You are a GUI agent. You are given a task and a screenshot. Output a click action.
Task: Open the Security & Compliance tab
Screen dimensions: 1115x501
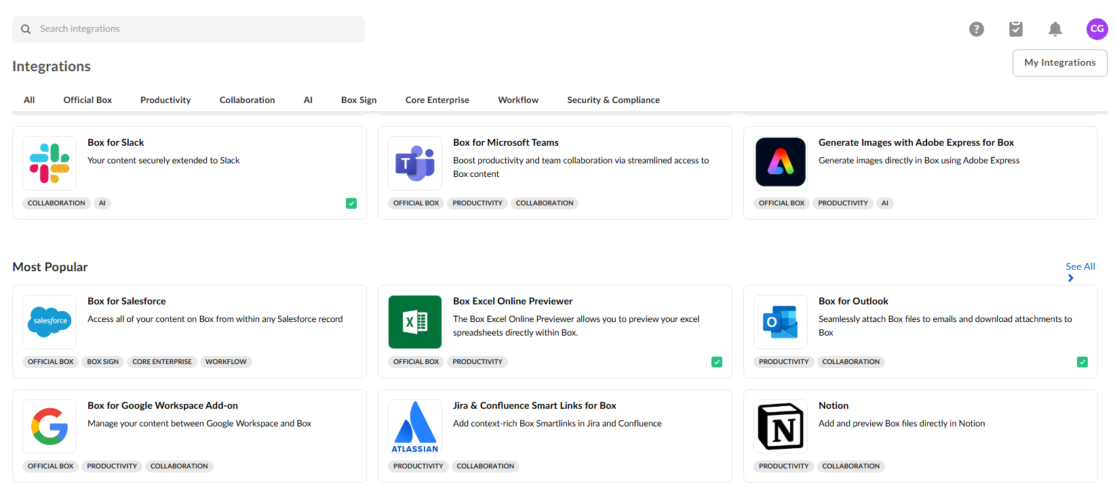(x=613, y=100)
